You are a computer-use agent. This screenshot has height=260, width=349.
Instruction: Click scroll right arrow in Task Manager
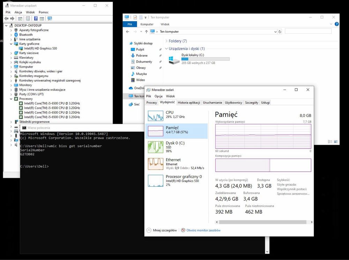coord(311,222)
